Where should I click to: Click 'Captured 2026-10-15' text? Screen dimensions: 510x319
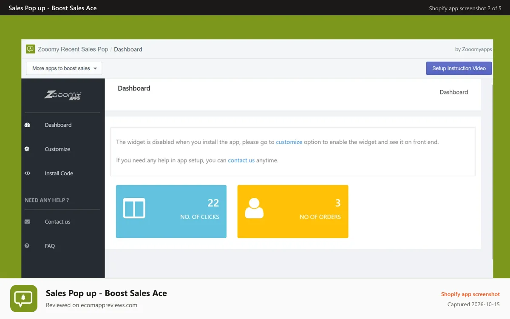tap(473, 305)
